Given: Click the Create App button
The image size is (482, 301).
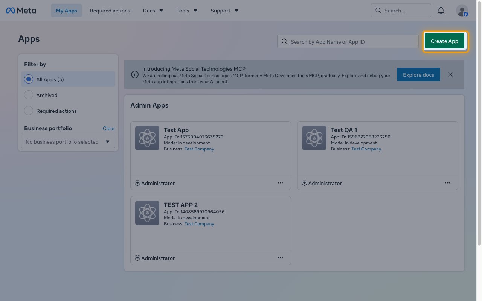Looking at the screenshot, I should tap(444, 41).
